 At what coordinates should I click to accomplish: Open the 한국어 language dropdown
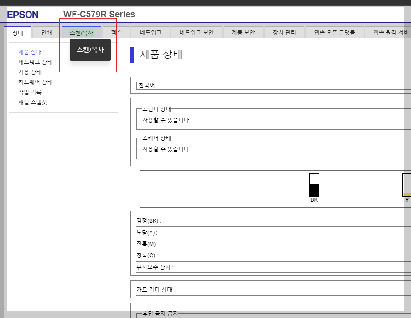[274, 86]
